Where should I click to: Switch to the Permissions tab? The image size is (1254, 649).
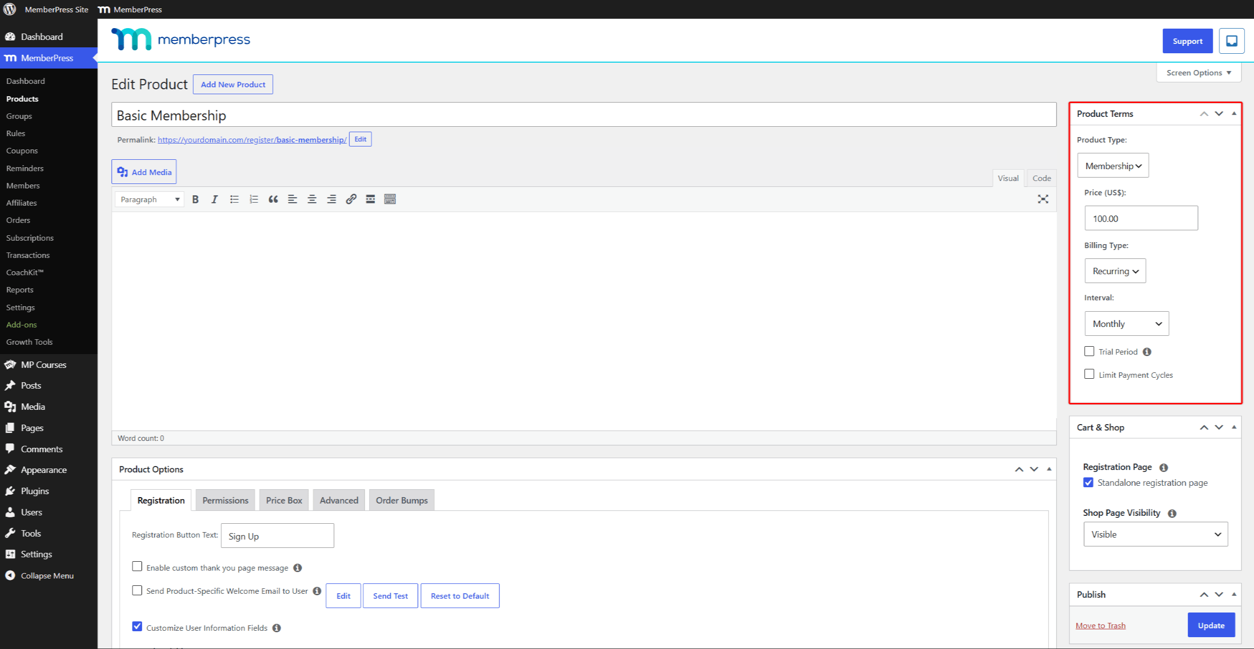[x=225, y=500]
